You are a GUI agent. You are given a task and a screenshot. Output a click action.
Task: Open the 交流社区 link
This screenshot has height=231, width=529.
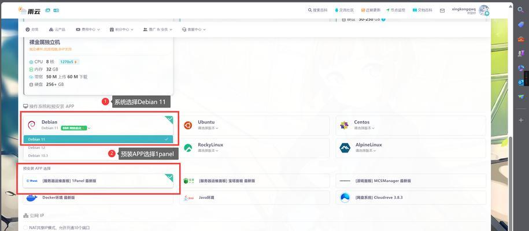click(344, 10)
